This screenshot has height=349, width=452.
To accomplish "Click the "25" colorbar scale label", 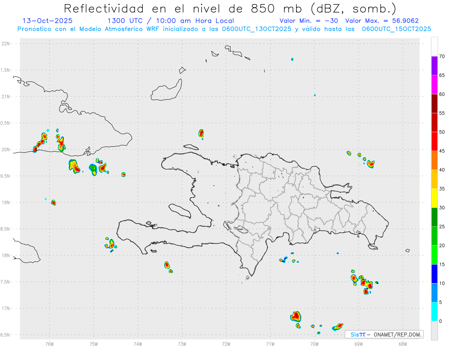I will pyautogui.click(x=442, y=227).
